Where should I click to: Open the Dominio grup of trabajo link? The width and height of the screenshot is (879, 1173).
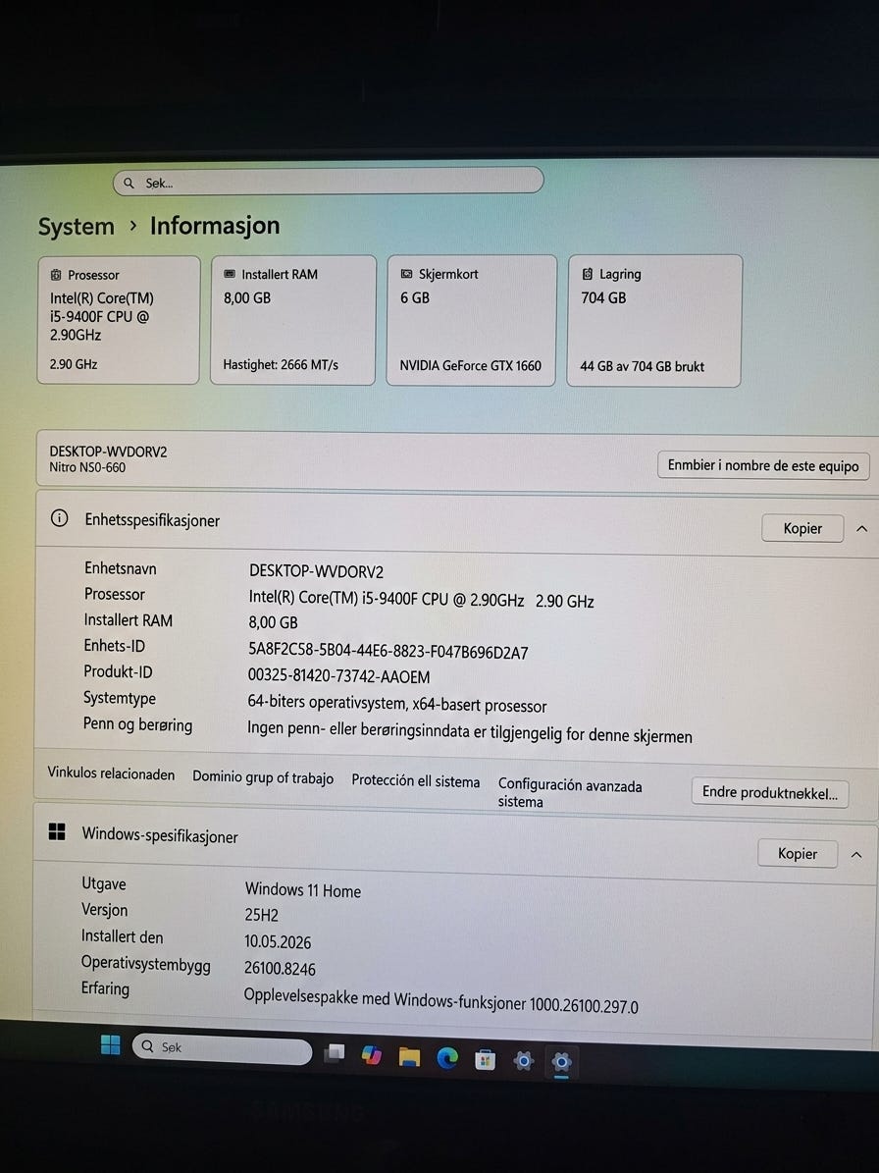[263, 777]
